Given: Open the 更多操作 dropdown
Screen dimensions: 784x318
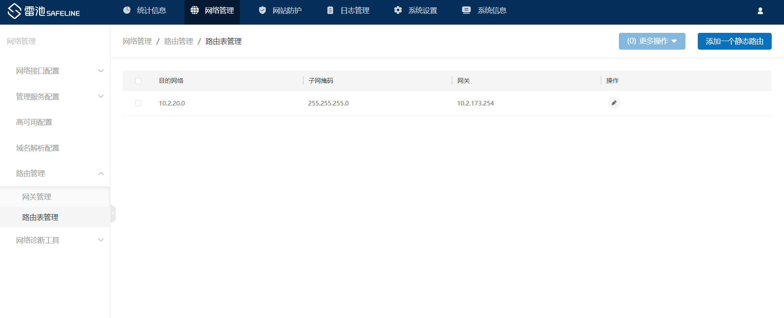Looking at the screenshot, I should (x=652, y=41).
